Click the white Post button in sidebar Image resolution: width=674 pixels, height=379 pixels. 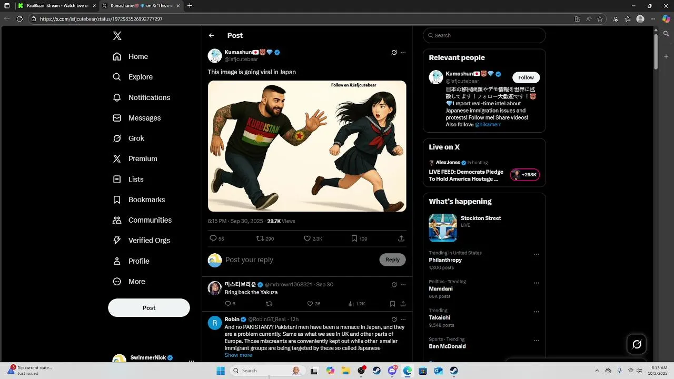pyautogui.click(x=149, y=308)
